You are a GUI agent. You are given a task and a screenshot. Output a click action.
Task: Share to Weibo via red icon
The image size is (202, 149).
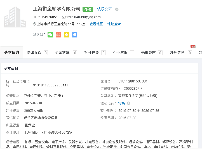point(58,35)
